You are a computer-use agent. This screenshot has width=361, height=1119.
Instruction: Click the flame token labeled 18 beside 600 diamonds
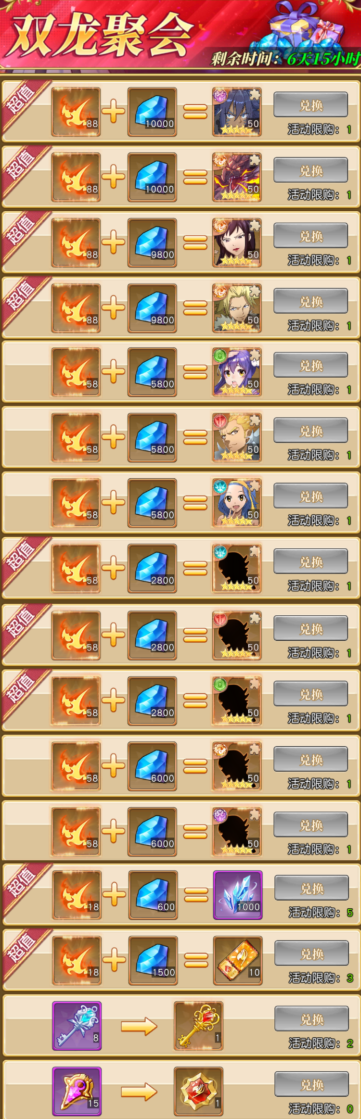pos(77,895)
